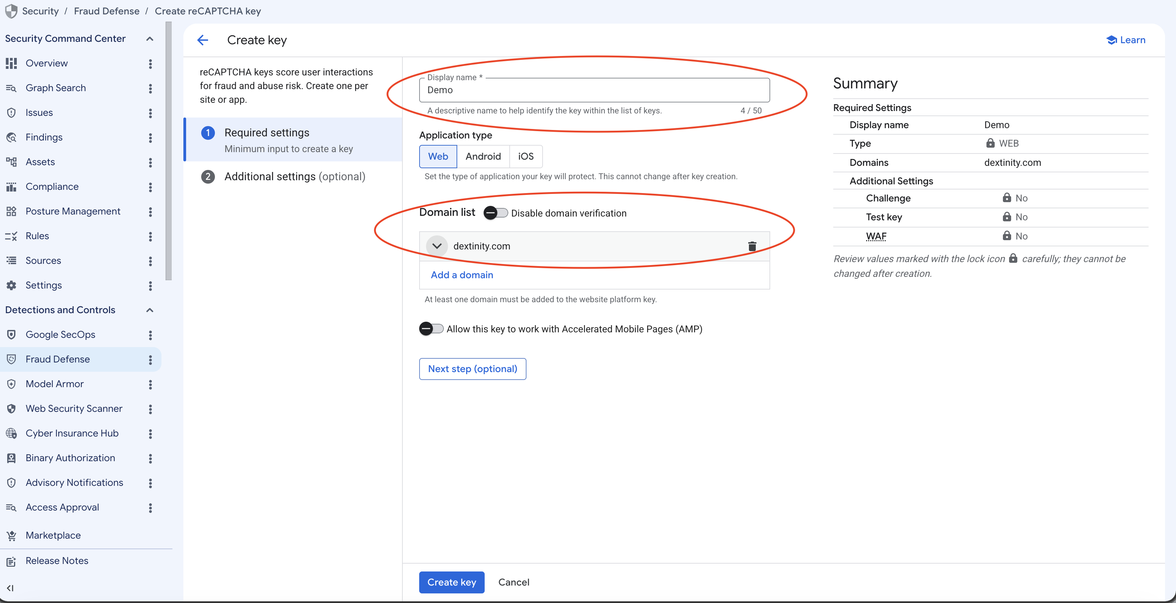This screenshot has width=1176, height=603.
Task: Click the Add a domain link
Action: point(462,275)
